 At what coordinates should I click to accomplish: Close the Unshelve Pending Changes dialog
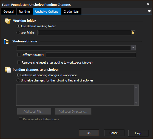click(148, 4)
